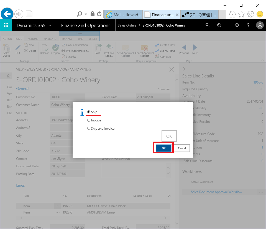Open row menu for item 1968-S
Viewport: 266px width, 229px height.
point(58,206)
